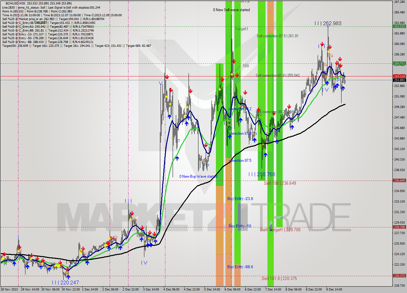Click the red 220.375 price tag

click(400, 276)
